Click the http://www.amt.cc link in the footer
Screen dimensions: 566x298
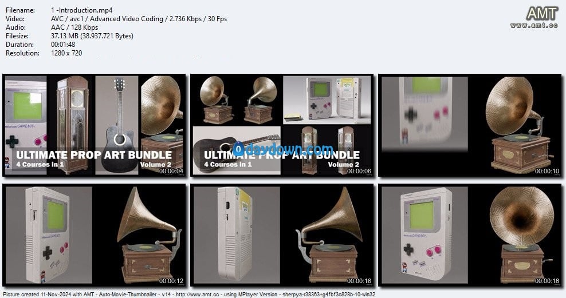(x=197, y=295)
